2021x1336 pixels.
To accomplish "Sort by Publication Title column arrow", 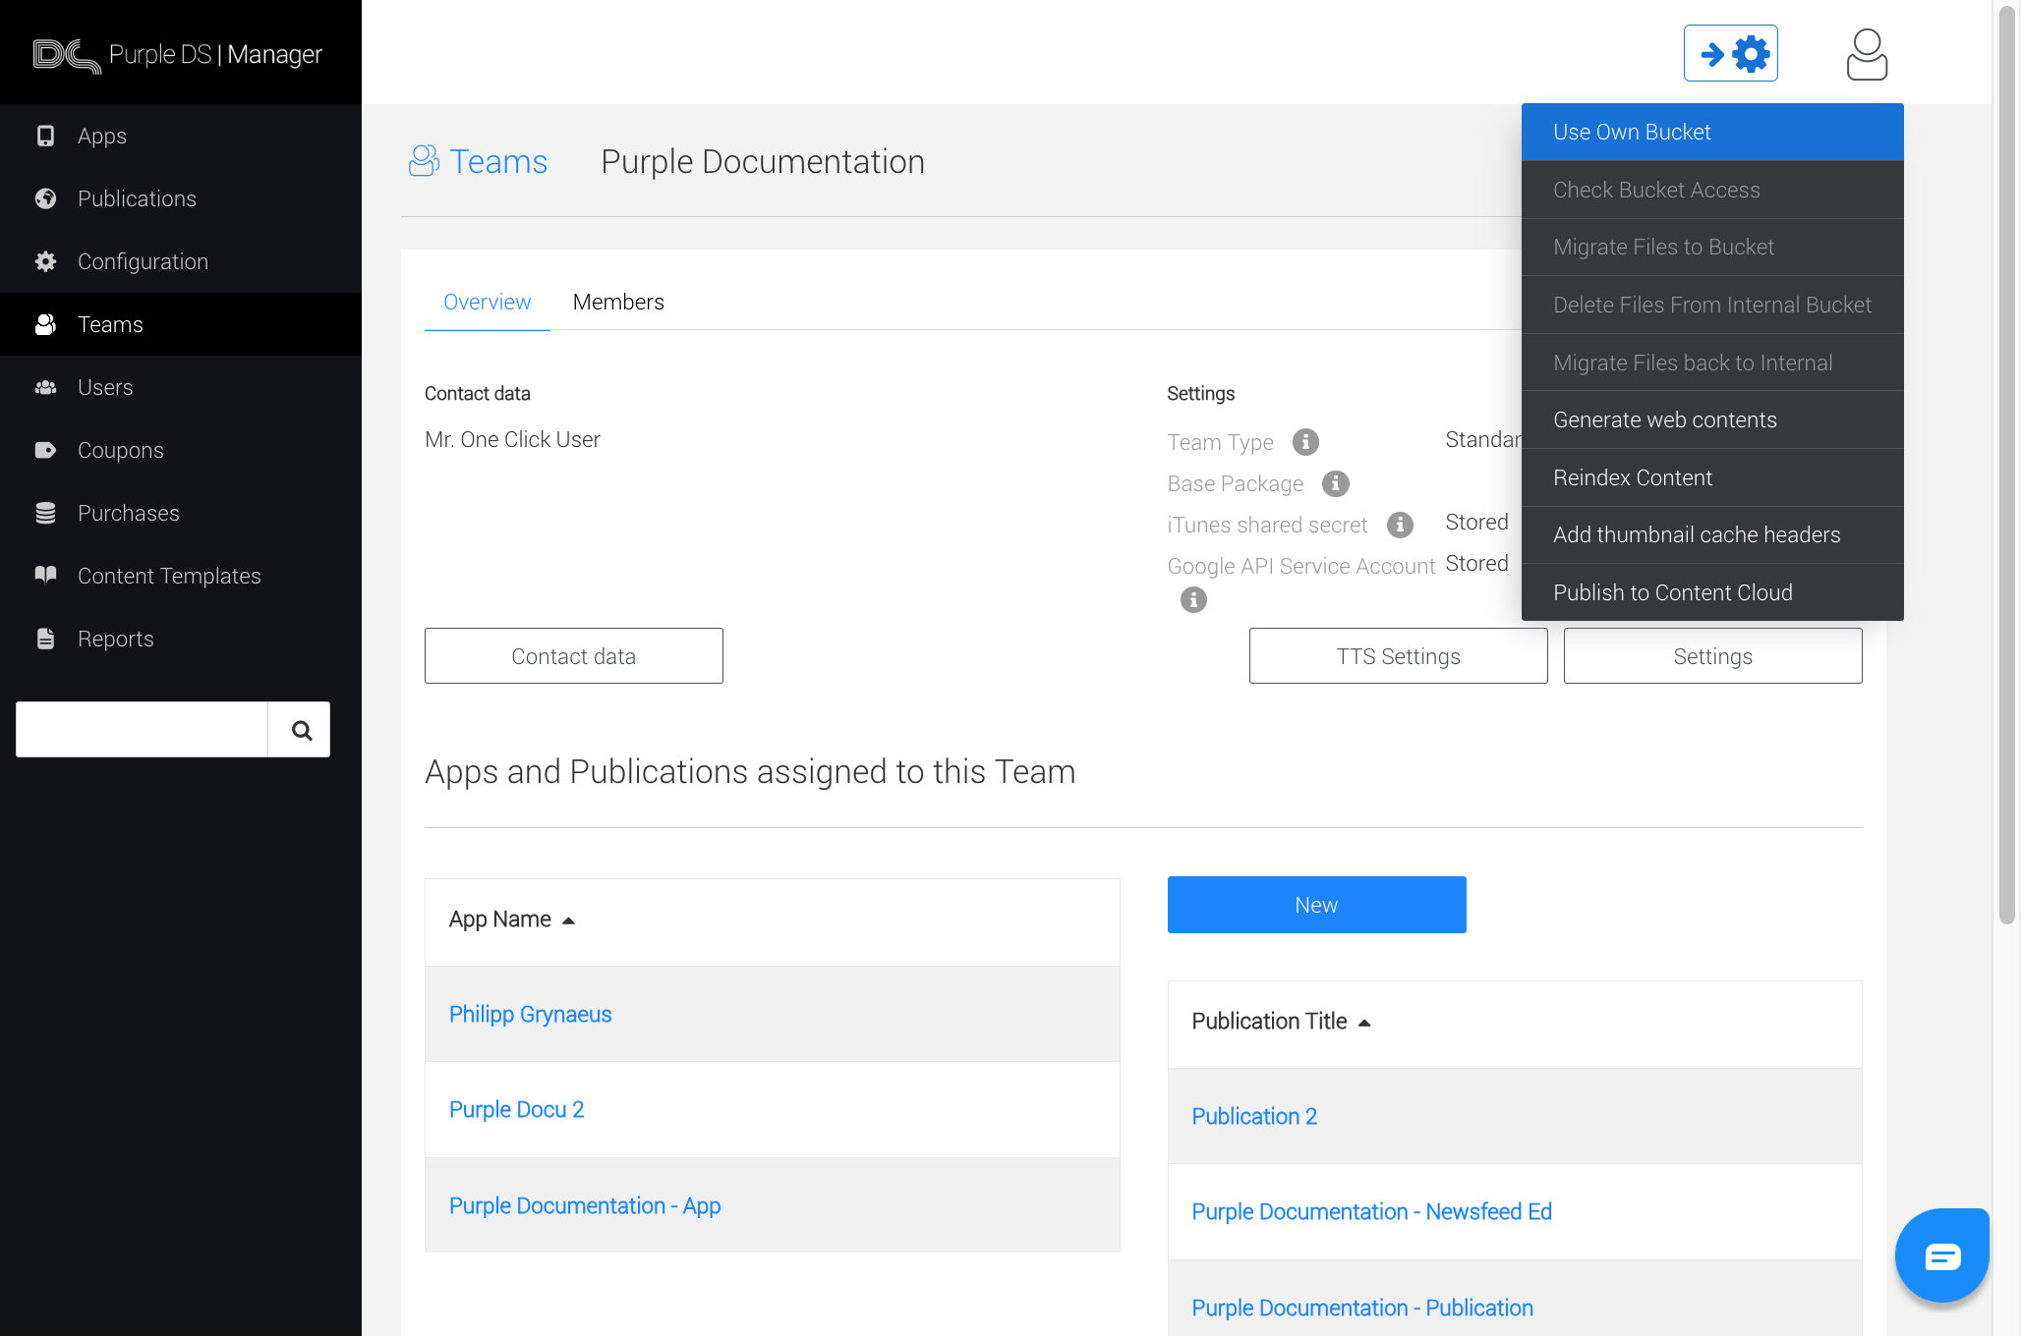I will [1364, 1023].
